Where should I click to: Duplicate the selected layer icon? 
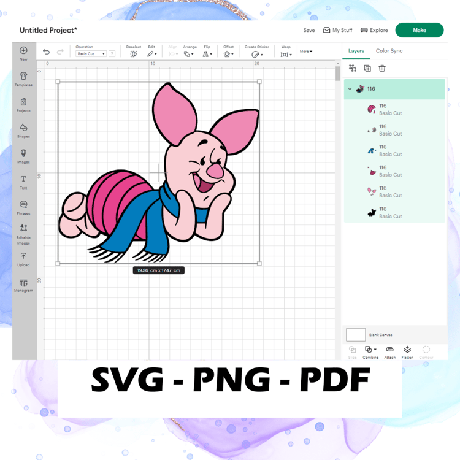tap(367, 68)
